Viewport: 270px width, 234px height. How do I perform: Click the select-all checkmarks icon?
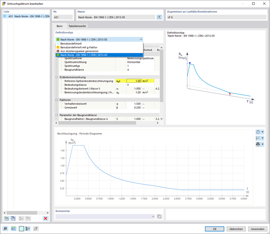[x=21, y=218]
